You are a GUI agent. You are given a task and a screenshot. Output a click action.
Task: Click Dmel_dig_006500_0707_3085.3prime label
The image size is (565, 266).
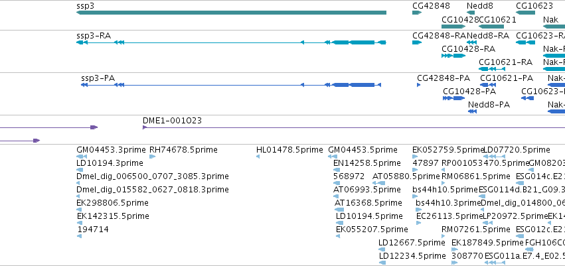pyautogui.click(x=153, y=176)
